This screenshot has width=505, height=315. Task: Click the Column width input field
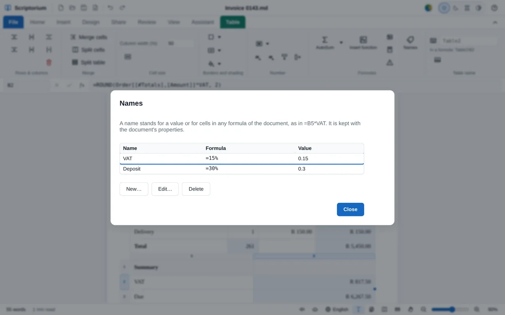pos(180,43)
